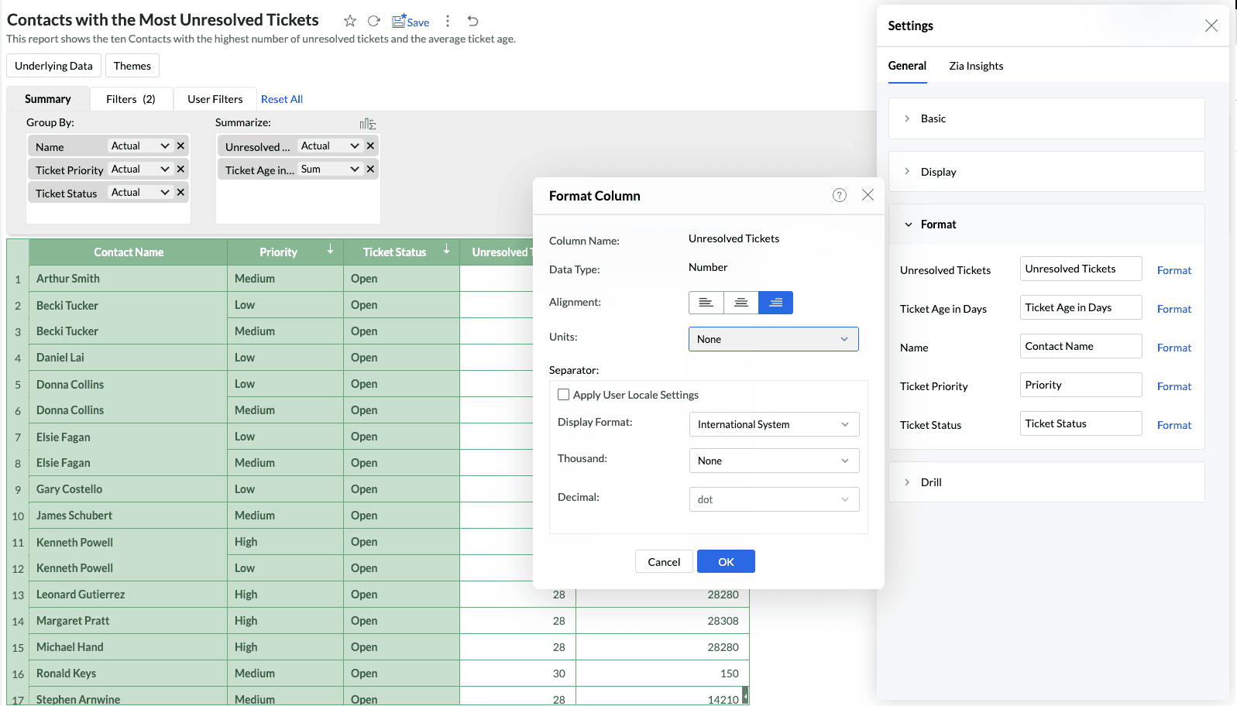The width and height of the screenshot is (1237, 706).
Task: Open Format Column help icon
Action: [x=840, y=195]
